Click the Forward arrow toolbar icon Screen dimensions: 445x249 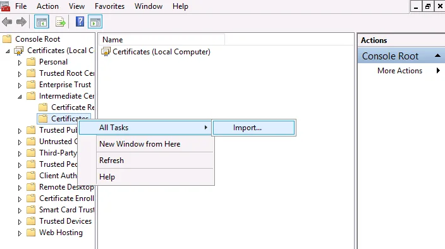coord(21,22)
